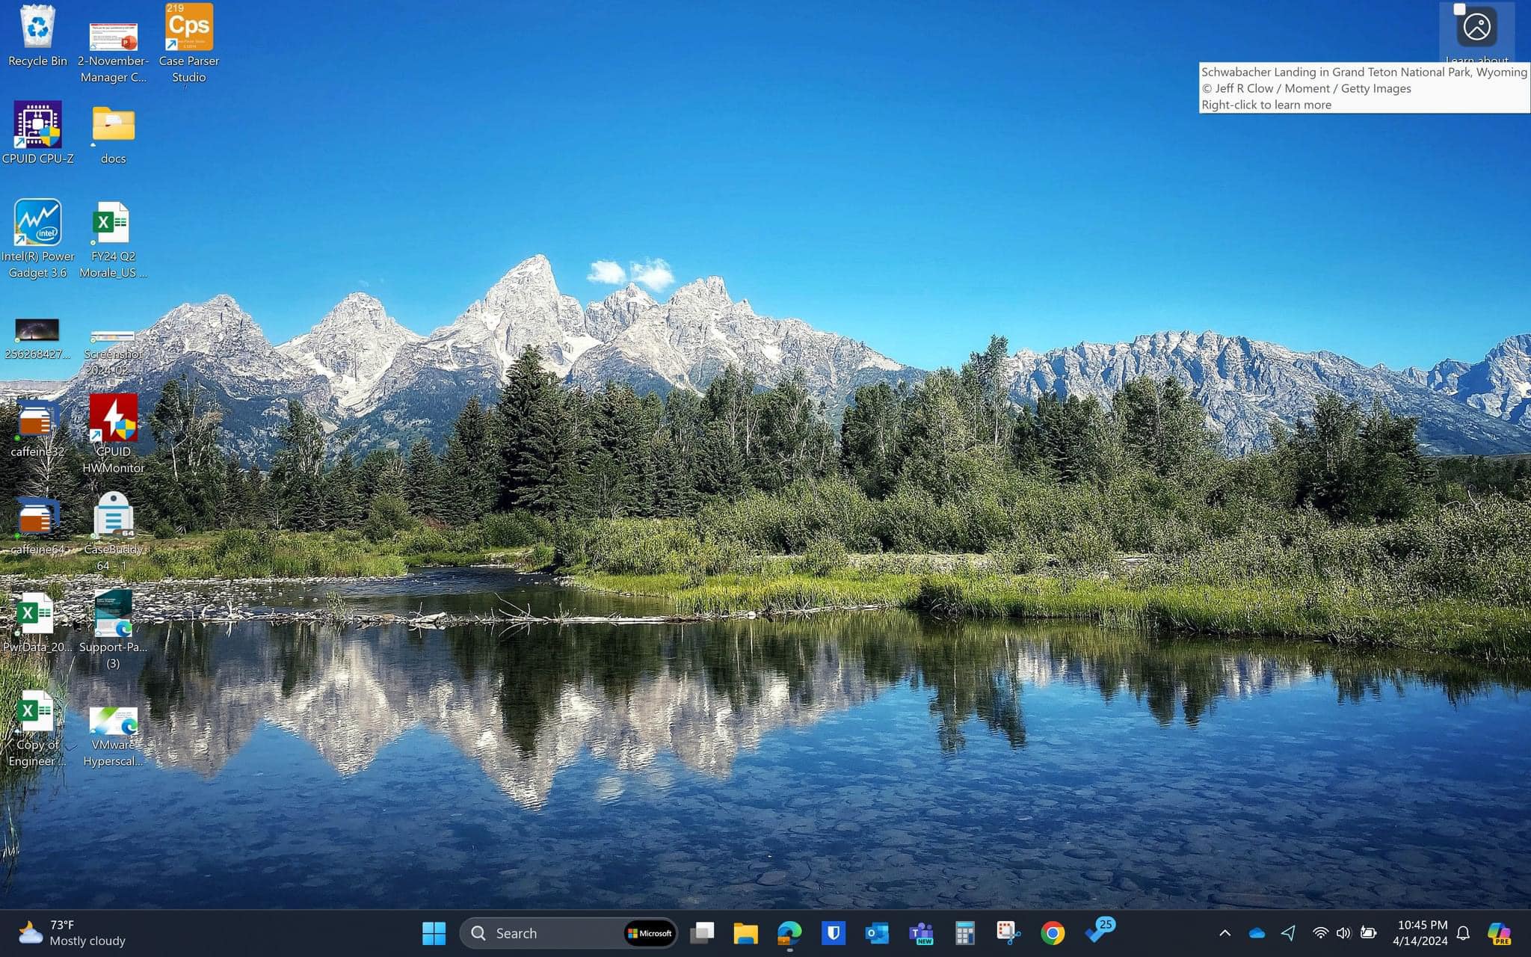Select the Case Parser Studio shortcut
The height and width of the screenshot is (957, 1531).
coord(188,43)
